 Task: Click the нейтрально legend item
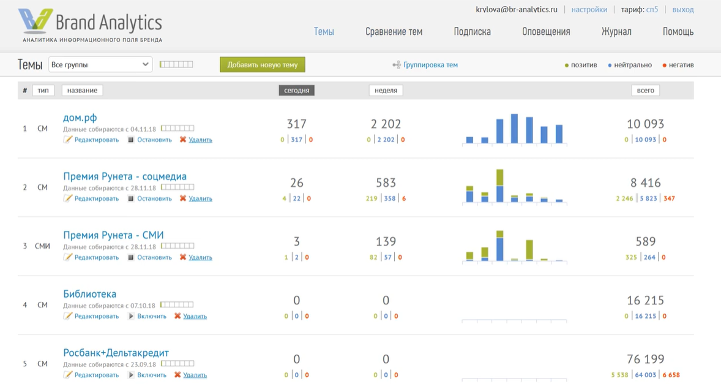pos(629,65)
